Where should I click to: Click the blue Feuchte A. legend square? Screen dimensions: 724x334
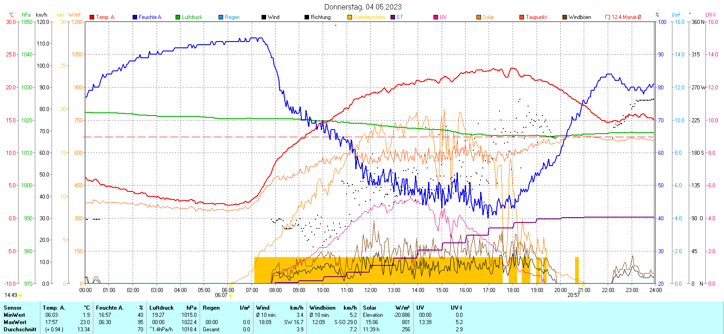coord(135,17)
